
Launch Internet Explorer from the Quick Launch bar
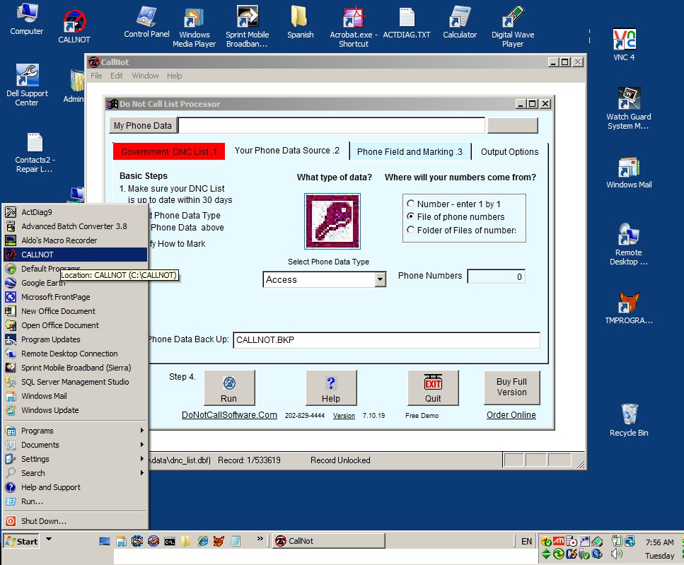[203, 541]
